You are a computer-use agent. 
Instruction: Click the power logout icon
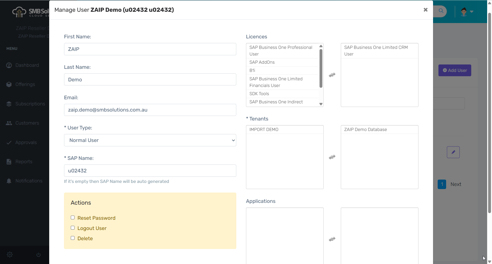pos(38,255)
